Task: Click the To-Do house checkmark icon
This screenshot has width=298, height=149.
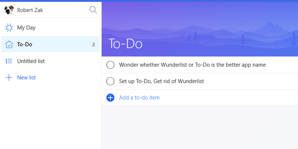Action: [9, 44]
